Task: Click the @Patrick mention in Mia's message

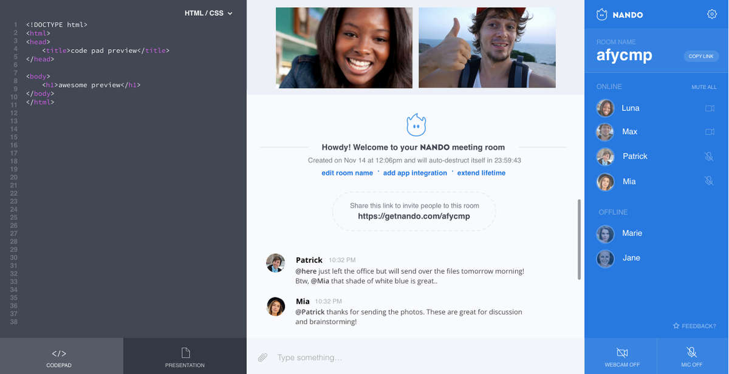Action: tap(310, 312)
